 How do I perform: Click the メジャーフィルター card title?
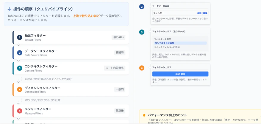38,109
